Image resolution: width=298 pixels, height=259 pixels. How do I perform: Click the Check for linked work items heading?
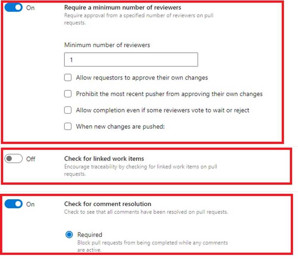point(104,159)
